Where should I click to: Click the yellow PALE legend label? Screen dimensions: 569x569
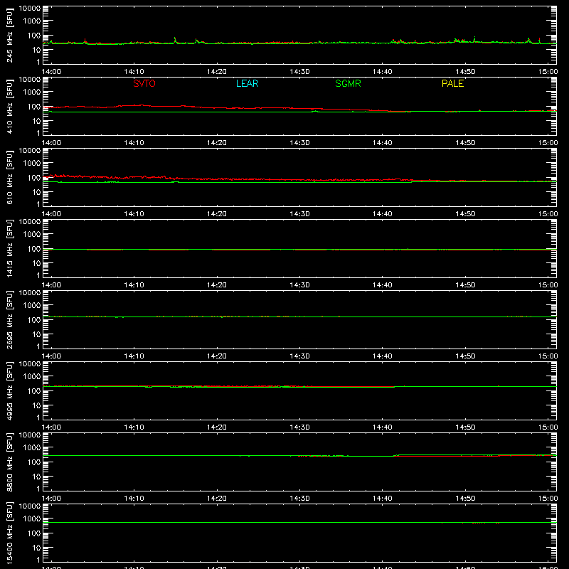(x=452, y=83)
